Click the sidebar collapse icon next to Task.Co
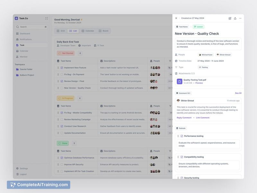The width and height of the screenshot is (257, 193). coord(47,18)
